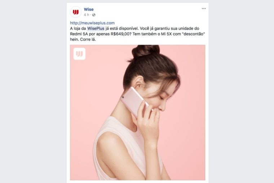
Task: Click the word "descontão" in the caption
Action: (193, 34)
